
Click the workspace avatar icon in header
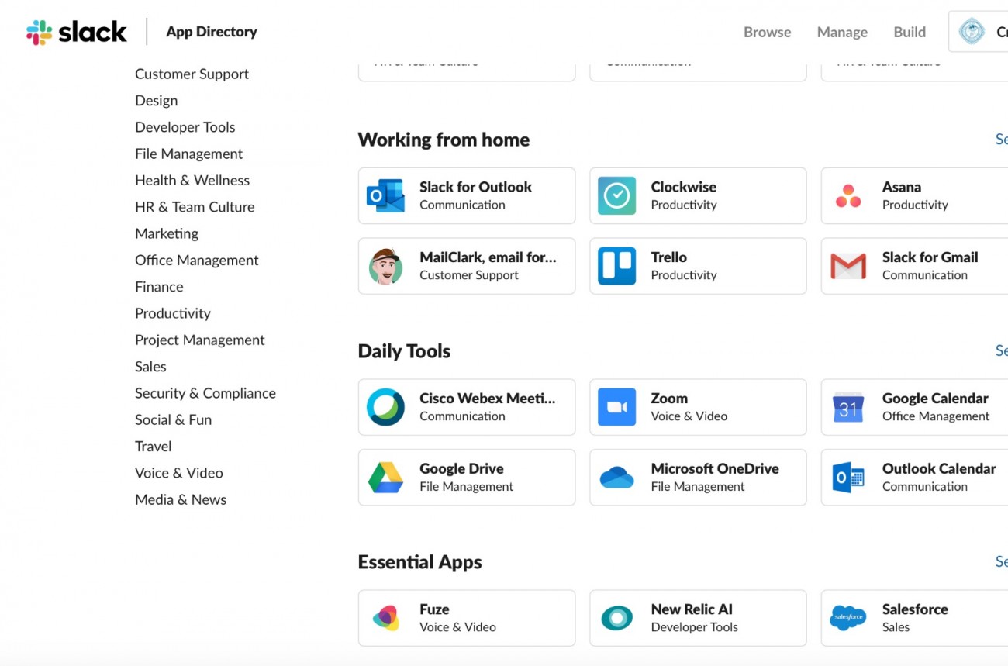click(972, 32)
